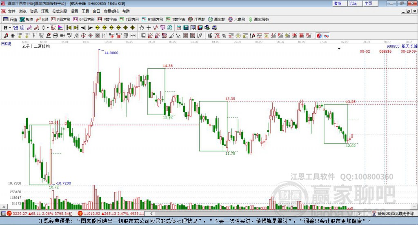418x225 pixels.
Task: Click the 日K线 label
Action: pos(6,44)
